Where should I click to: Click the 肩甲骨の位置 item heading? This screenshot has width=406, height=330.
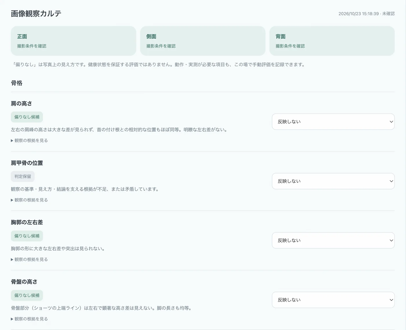coord(27,163)
